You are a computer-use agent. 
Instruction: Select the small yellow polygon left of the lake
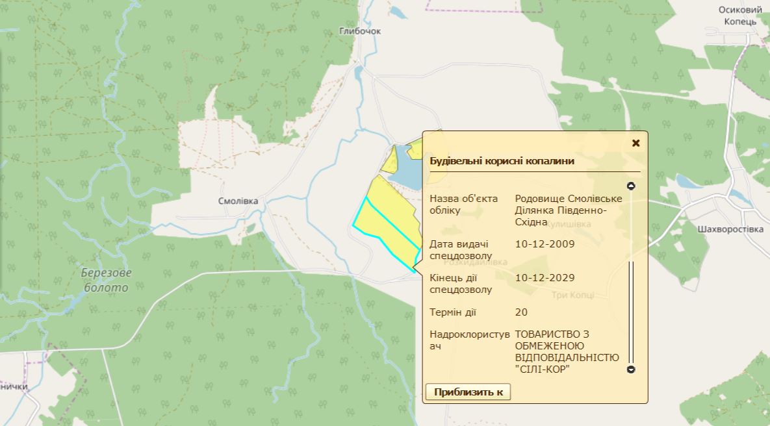point(390,162)
